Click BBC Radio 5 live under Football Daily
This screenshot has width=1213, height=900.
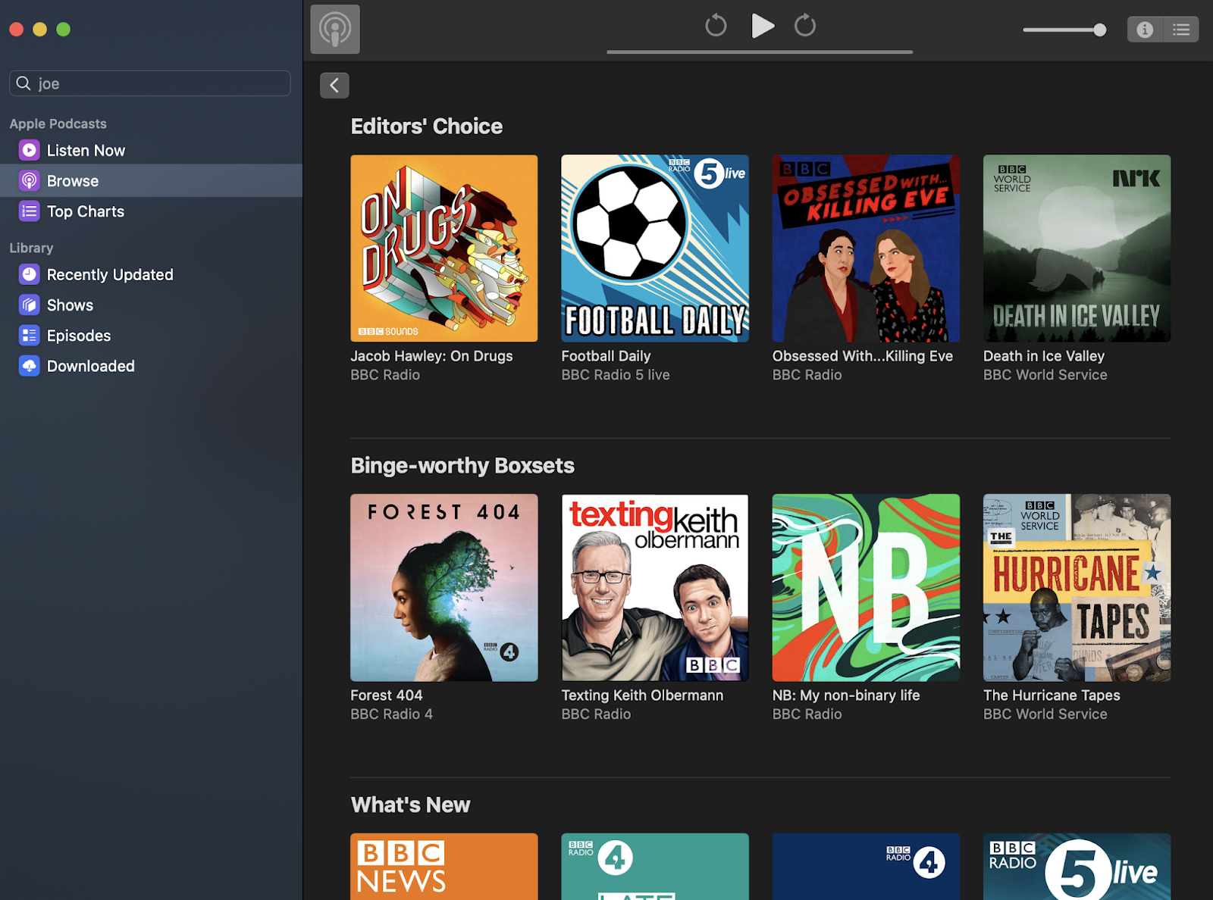pos(616,375)
